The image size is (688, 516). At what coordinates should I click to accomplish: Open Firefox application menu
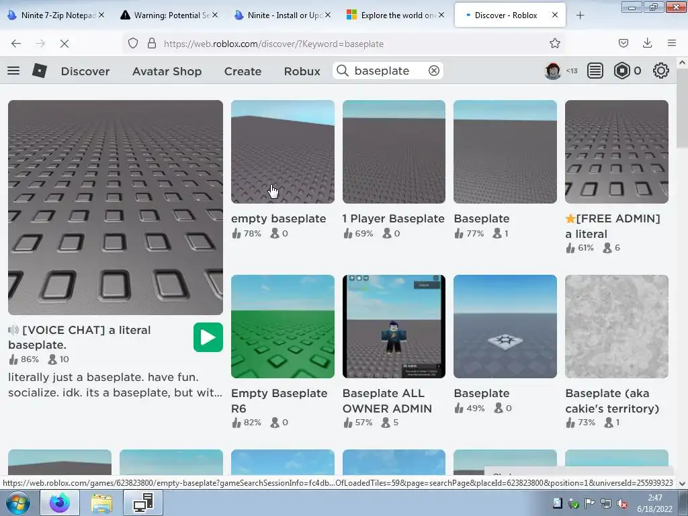pos(671,43)
